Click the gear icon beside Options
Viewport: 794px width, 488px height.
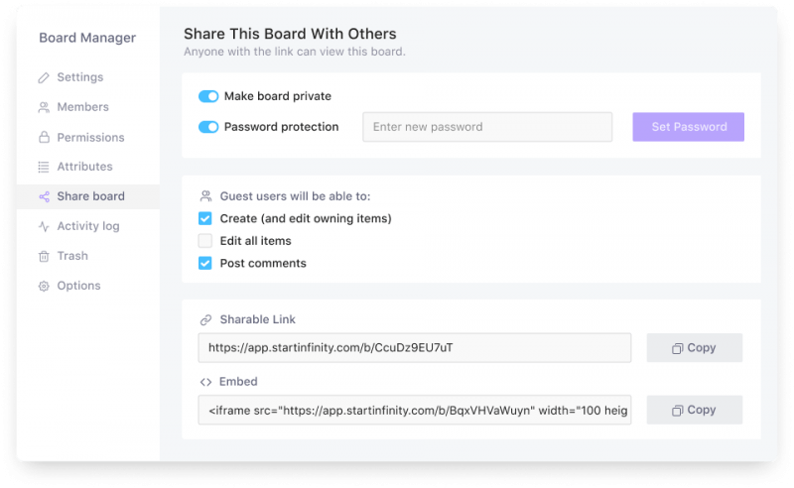click(x=44, y=286)
